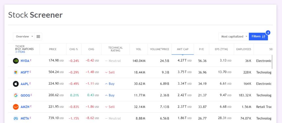This screenshot has height=123, width=282.
Task: Open AAPL ticker link
Action: click(25, 84)
